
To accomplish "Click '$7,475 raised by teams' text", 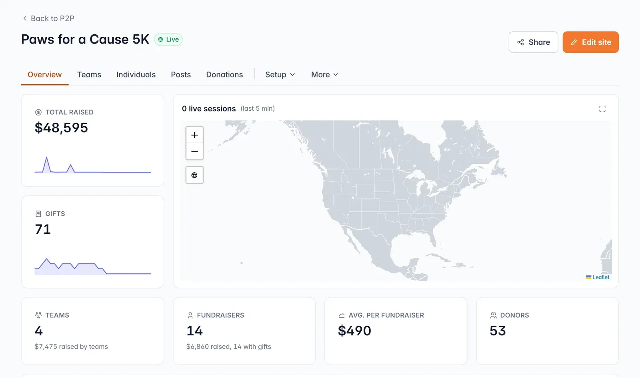I will (x=71, y=346).
